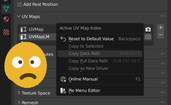Expand the Remesh panel
Screen dimensions: 171x105
tap(19, 102)
